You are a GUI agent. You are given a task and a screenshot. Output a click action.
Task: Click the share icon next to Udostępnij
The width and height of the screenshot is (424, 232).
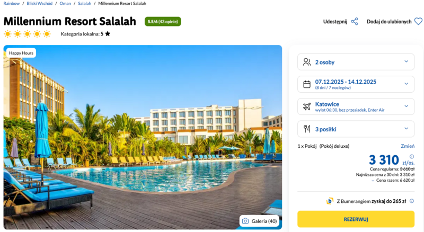pos(355,22)
